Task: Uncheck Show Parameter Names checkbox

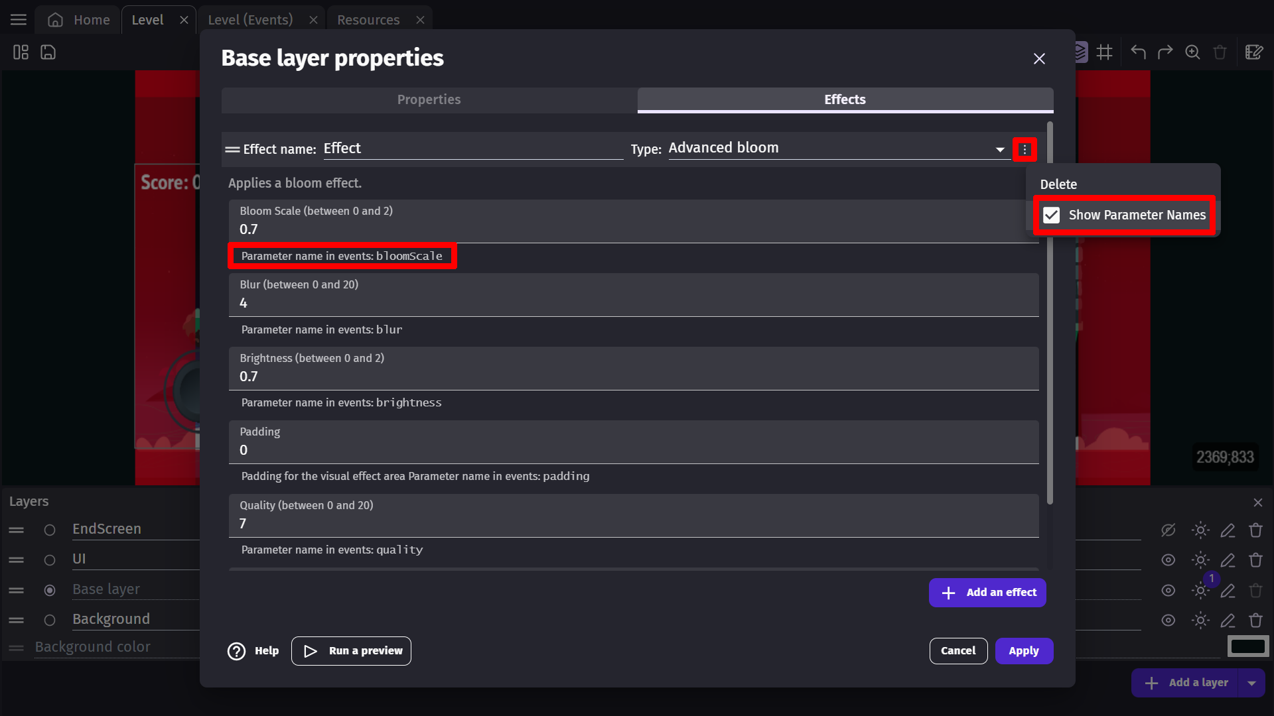Action: [1052, 215]
